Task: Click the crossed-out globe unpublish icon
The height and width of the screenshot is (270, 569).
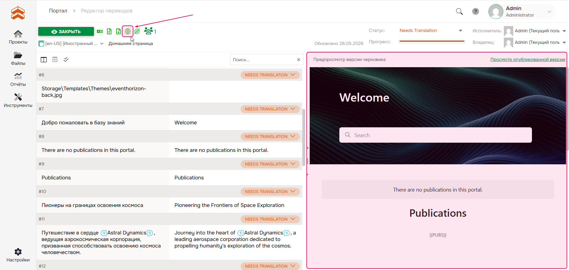Action: 137,31
